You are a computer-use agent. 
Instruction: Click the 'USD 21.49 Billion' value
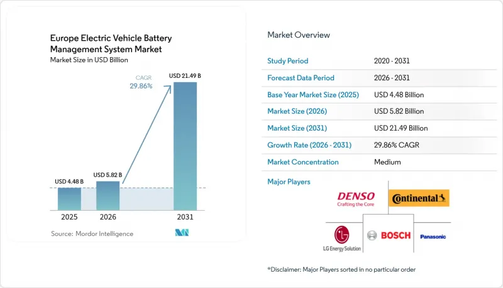click(401, 128)
